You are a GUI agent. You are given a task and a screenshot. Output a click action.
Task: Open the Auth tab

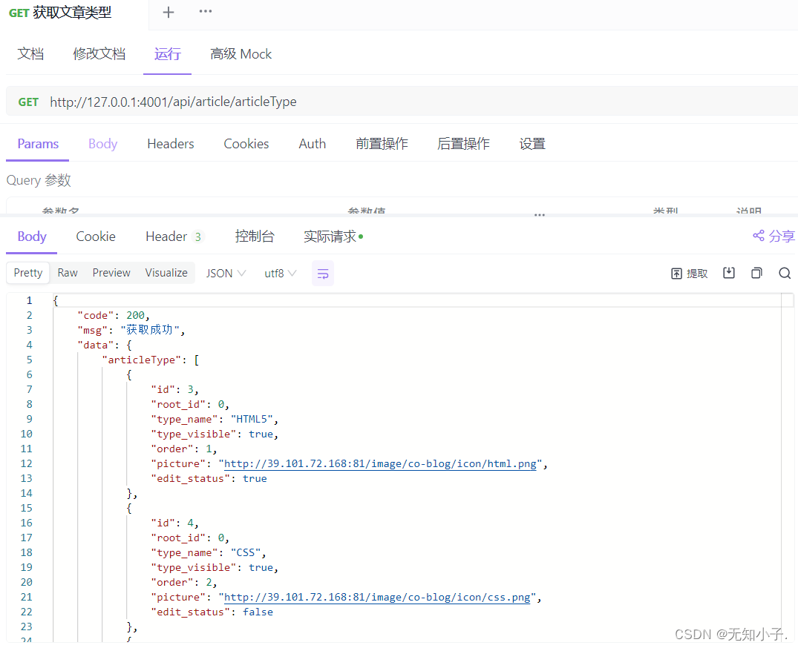312,144
